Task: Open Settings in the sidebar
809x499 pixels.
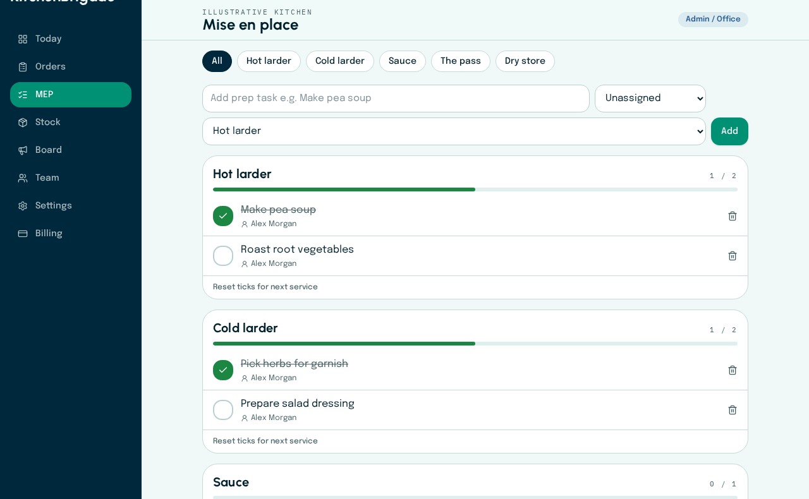Action: click(71, 206)
